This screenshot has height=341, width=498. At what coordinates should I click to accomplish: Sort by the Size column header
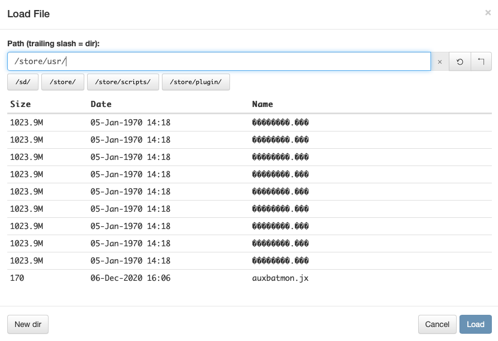pyautogui.click(x=21, y=104)
